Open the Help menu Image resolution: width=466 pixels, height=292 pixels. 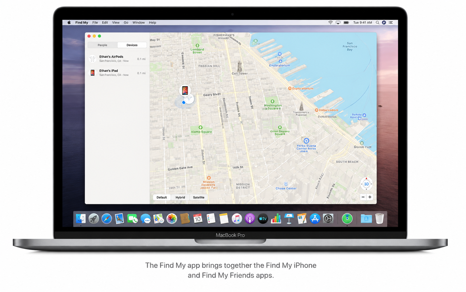(x=152, y=22)
